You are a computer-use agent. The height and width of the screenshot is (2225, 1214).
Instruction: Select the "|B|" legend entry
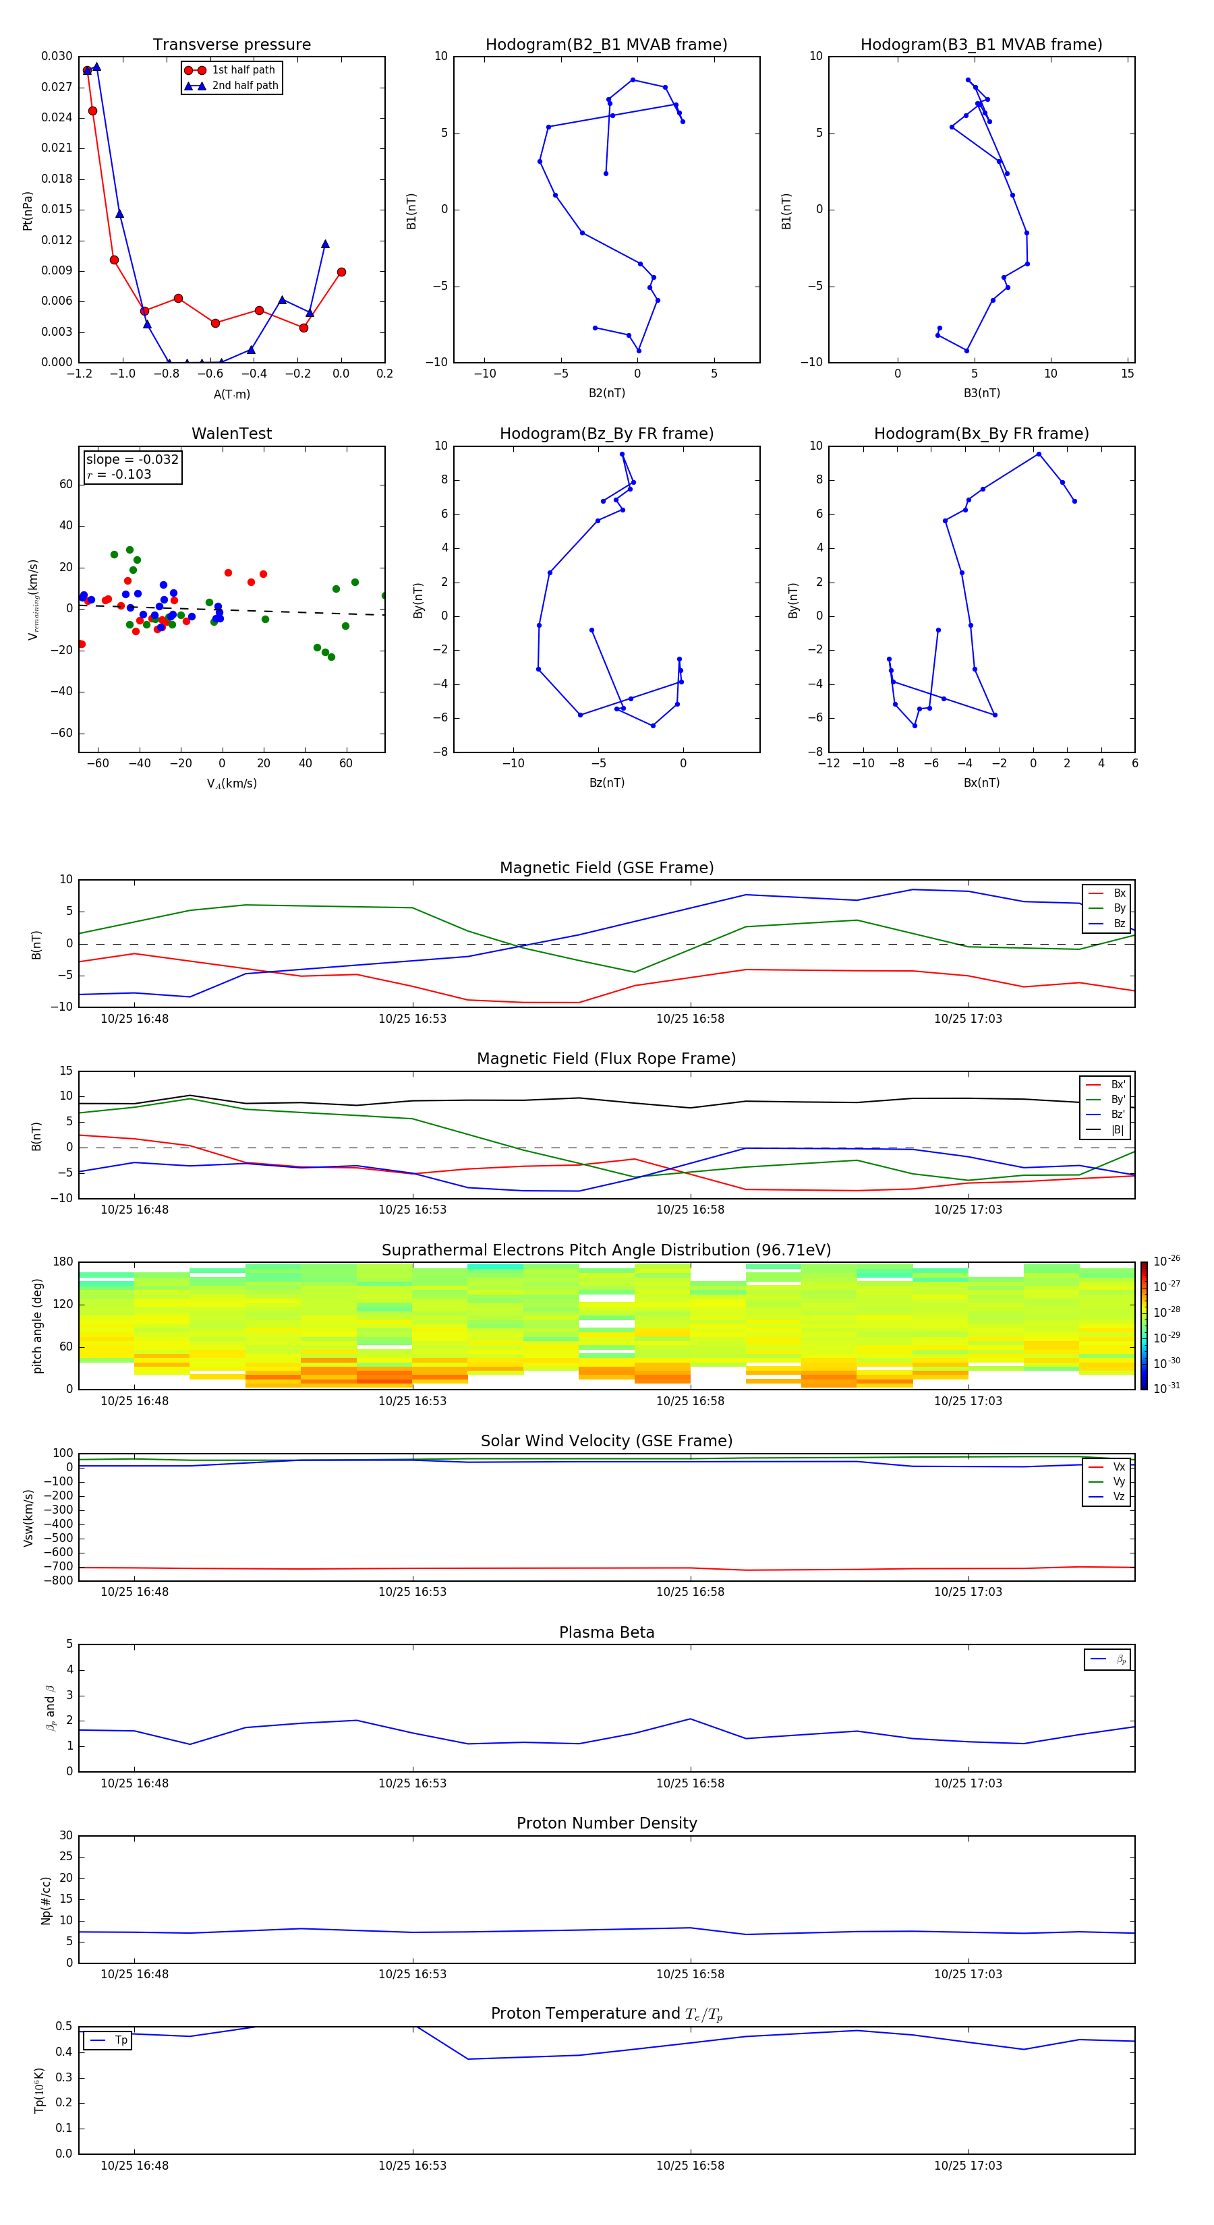1106,1130
